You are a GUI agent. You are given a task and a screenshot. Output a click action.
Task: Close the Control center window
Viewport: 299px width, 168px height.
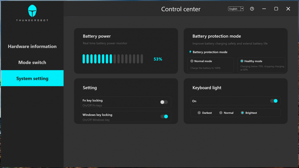pos(288,9)
